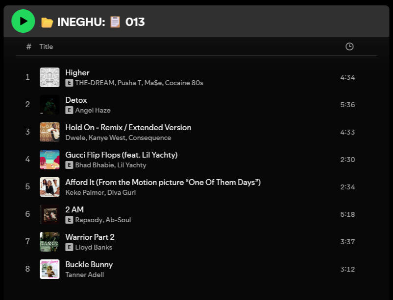This screenshot has height=300, width=393.
Task: Open Higher album cover thumbnail
Action: [49, 77]
